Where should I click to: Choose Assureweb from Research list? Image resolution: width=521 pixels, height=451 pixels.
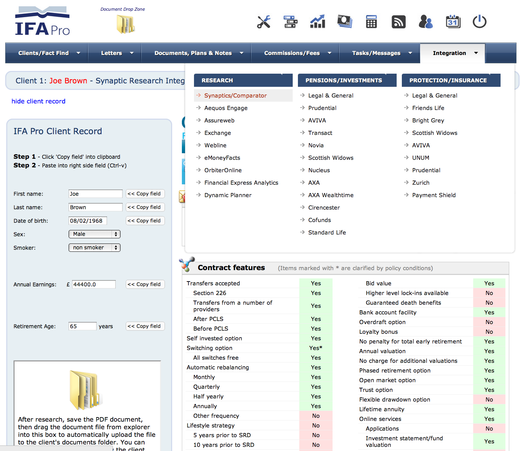[x=219, y=120]
